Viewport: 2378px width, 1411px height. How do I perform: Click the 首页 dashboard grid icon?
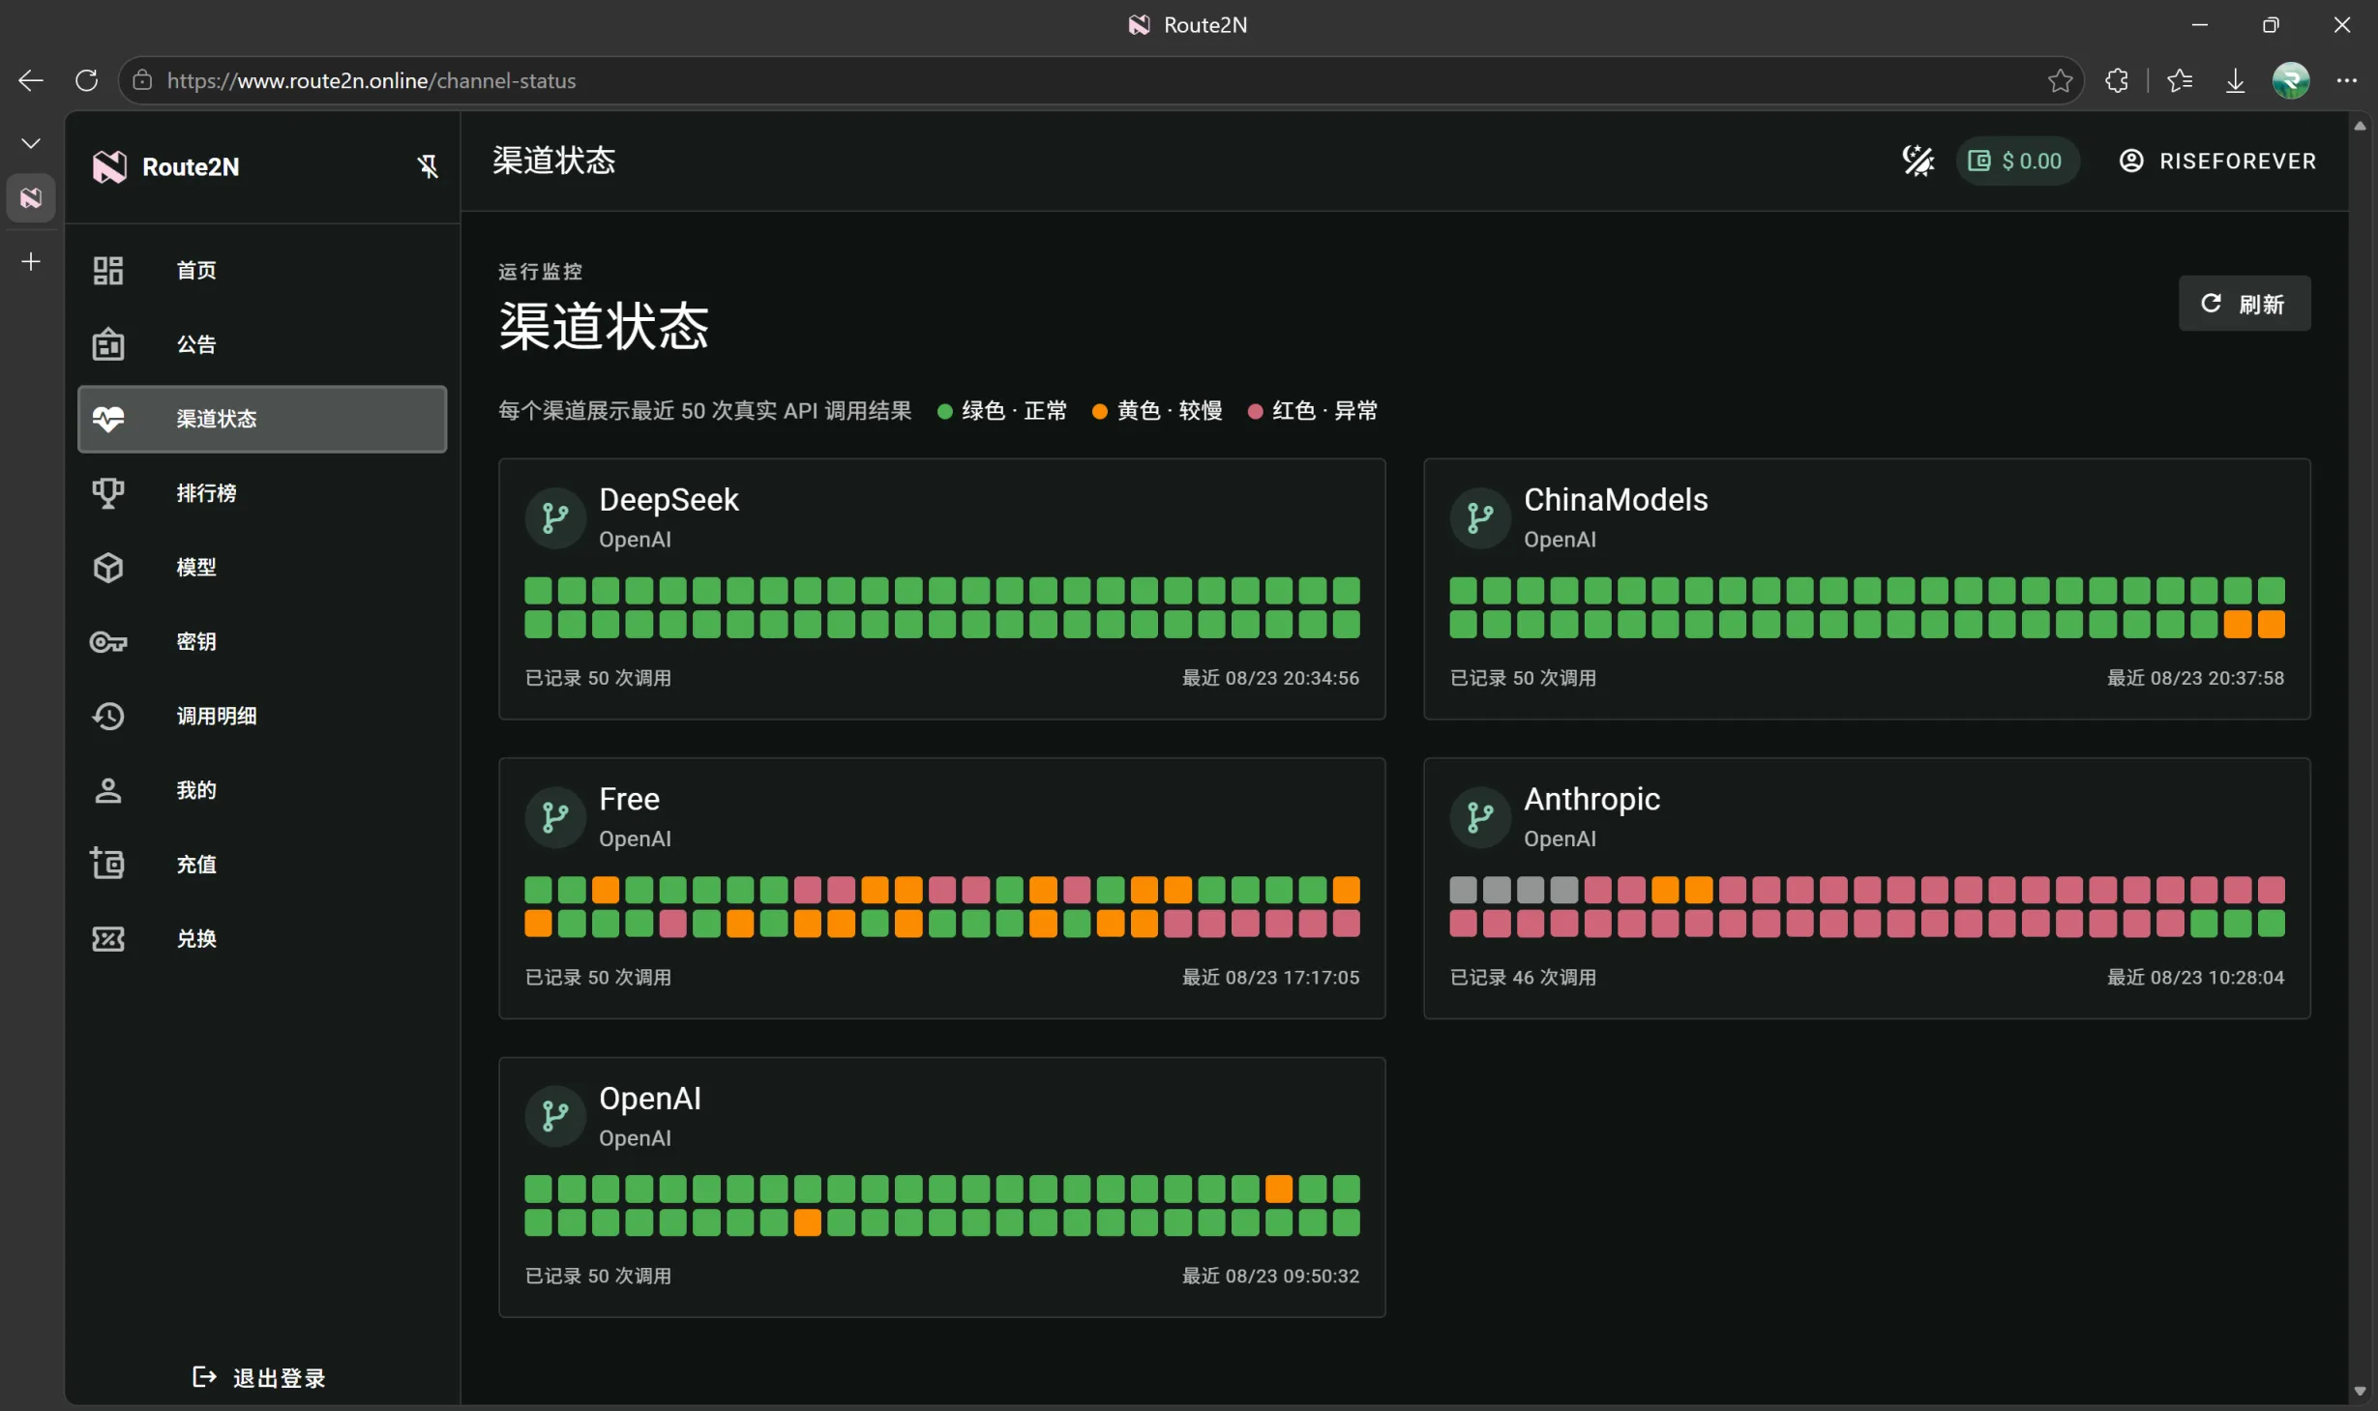pos(108,270)
